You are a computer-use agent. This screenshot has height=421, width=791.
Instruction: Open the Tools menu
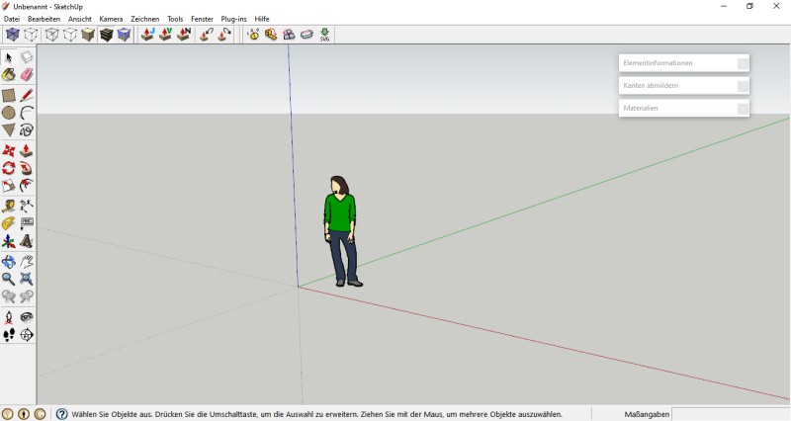(175, 19)
